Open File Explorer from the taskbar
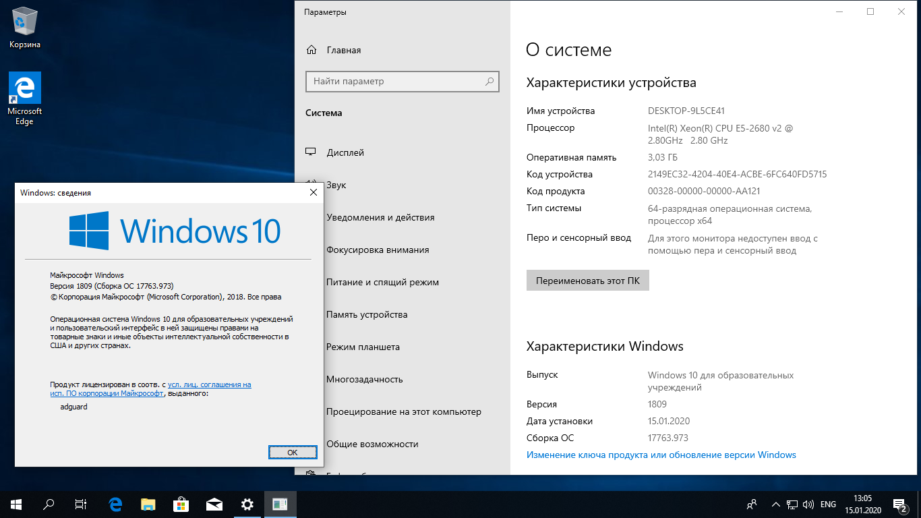 [148, 504]
